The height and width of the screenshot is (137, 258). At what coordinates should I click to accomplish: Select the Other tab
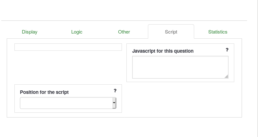coord(124,32)
